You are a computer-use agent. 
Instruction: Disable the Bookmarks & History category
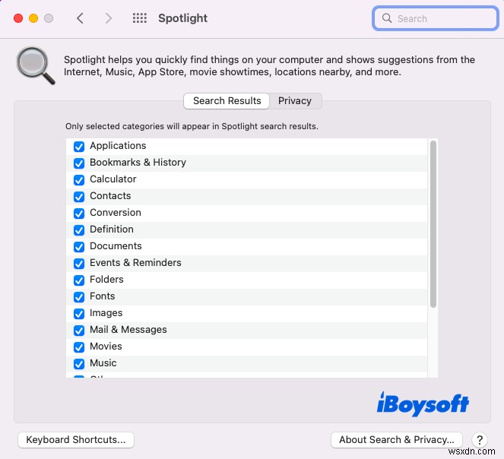[x=79, y=163]
